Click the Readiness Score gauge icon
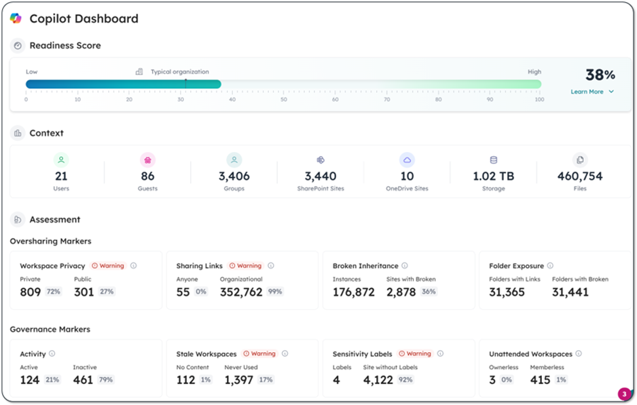637x405 pixels. pos(17,45)
